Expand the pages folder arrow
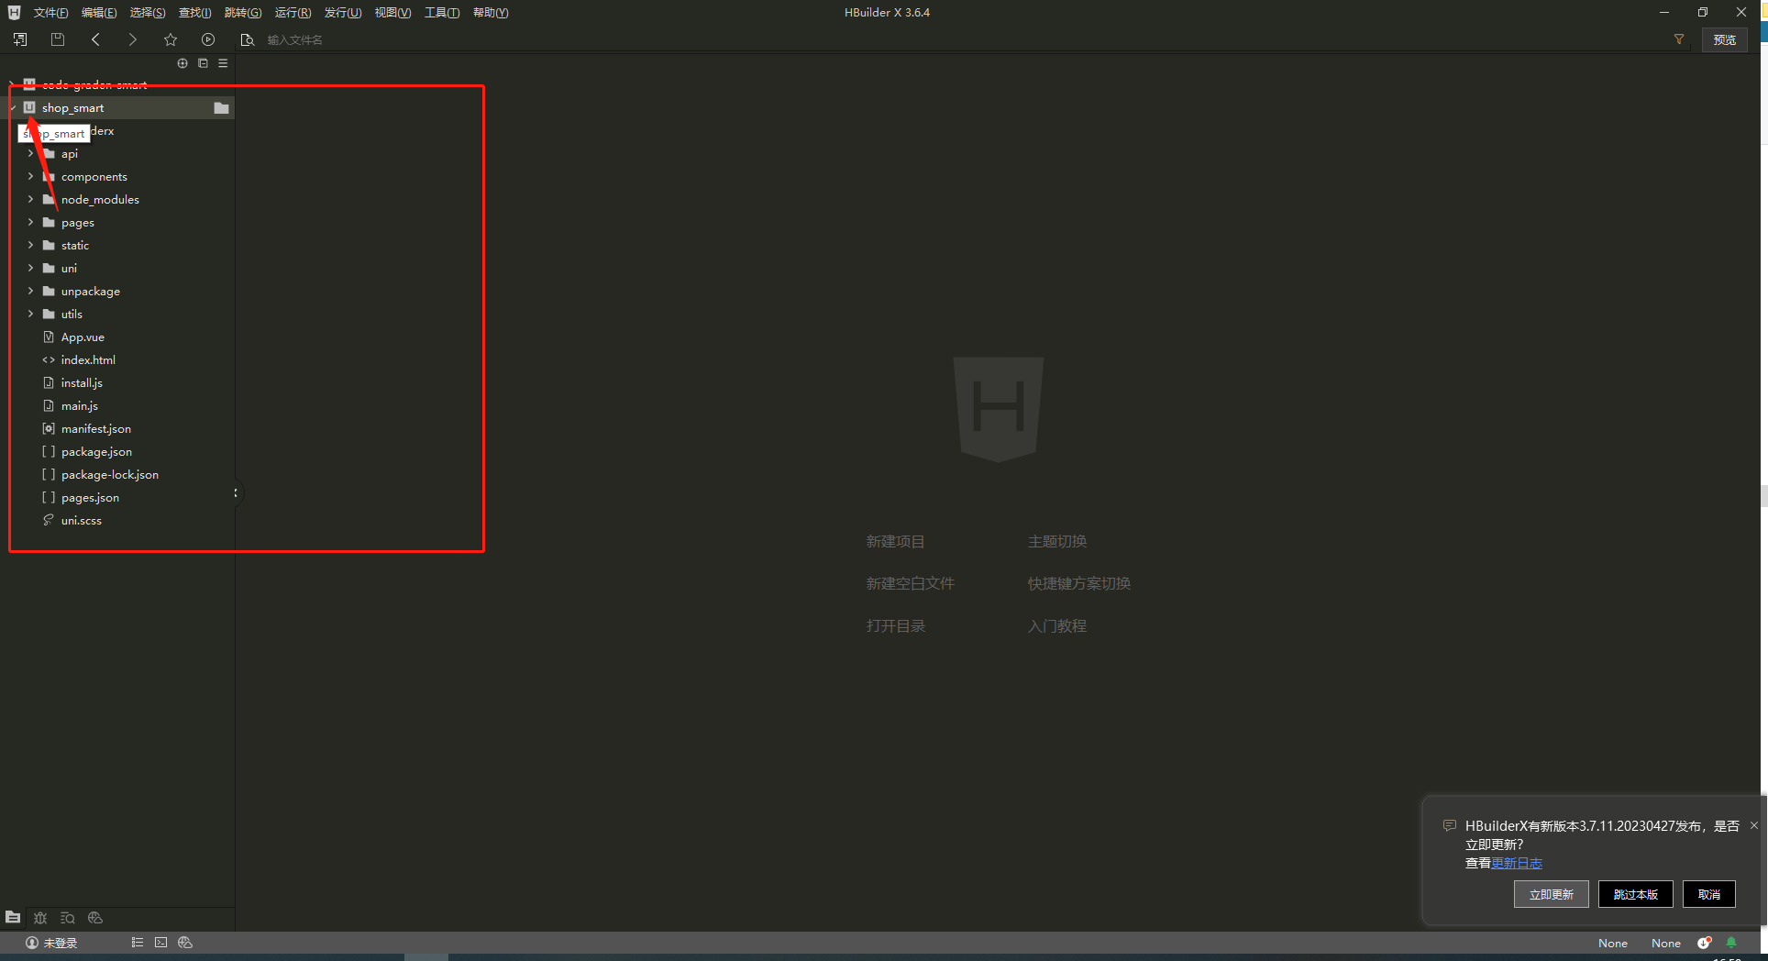This screenshot has width=1768, height=961. [x=31, y=222]
